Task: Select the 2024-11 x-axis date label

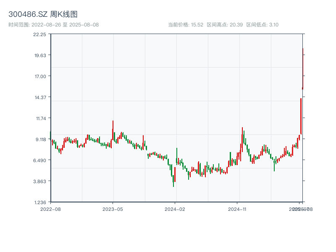Action: (238, 209)
